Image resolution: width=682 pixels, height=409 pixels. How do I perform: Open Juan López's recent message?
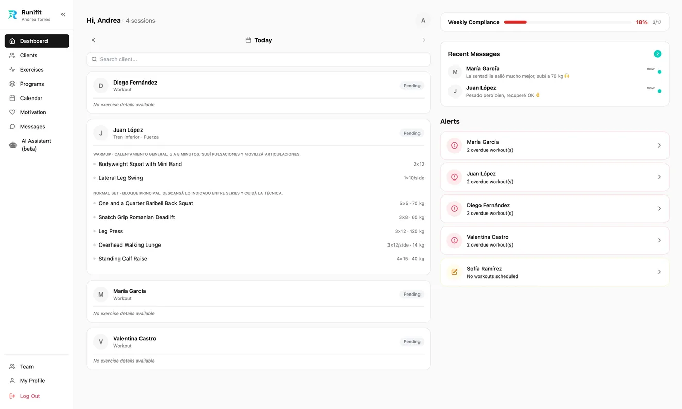tap(554, 91)
